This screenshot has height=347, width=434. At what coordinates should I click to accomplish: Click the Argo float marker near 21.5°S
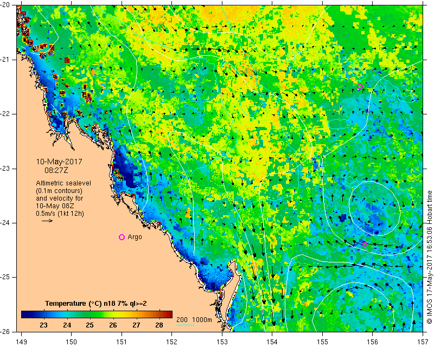click(x=360, y=86)
